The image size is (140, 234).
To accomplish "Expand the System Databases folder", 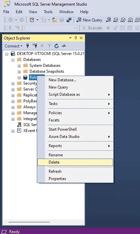I will point(19,66).
